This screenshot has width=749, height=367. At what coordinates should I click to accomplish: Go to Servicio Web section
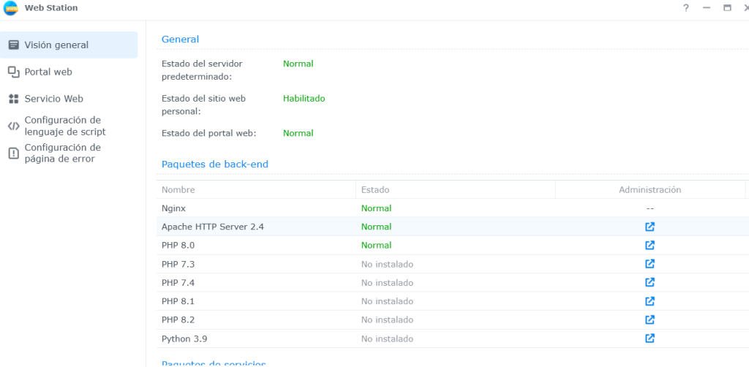click(53, 99)
